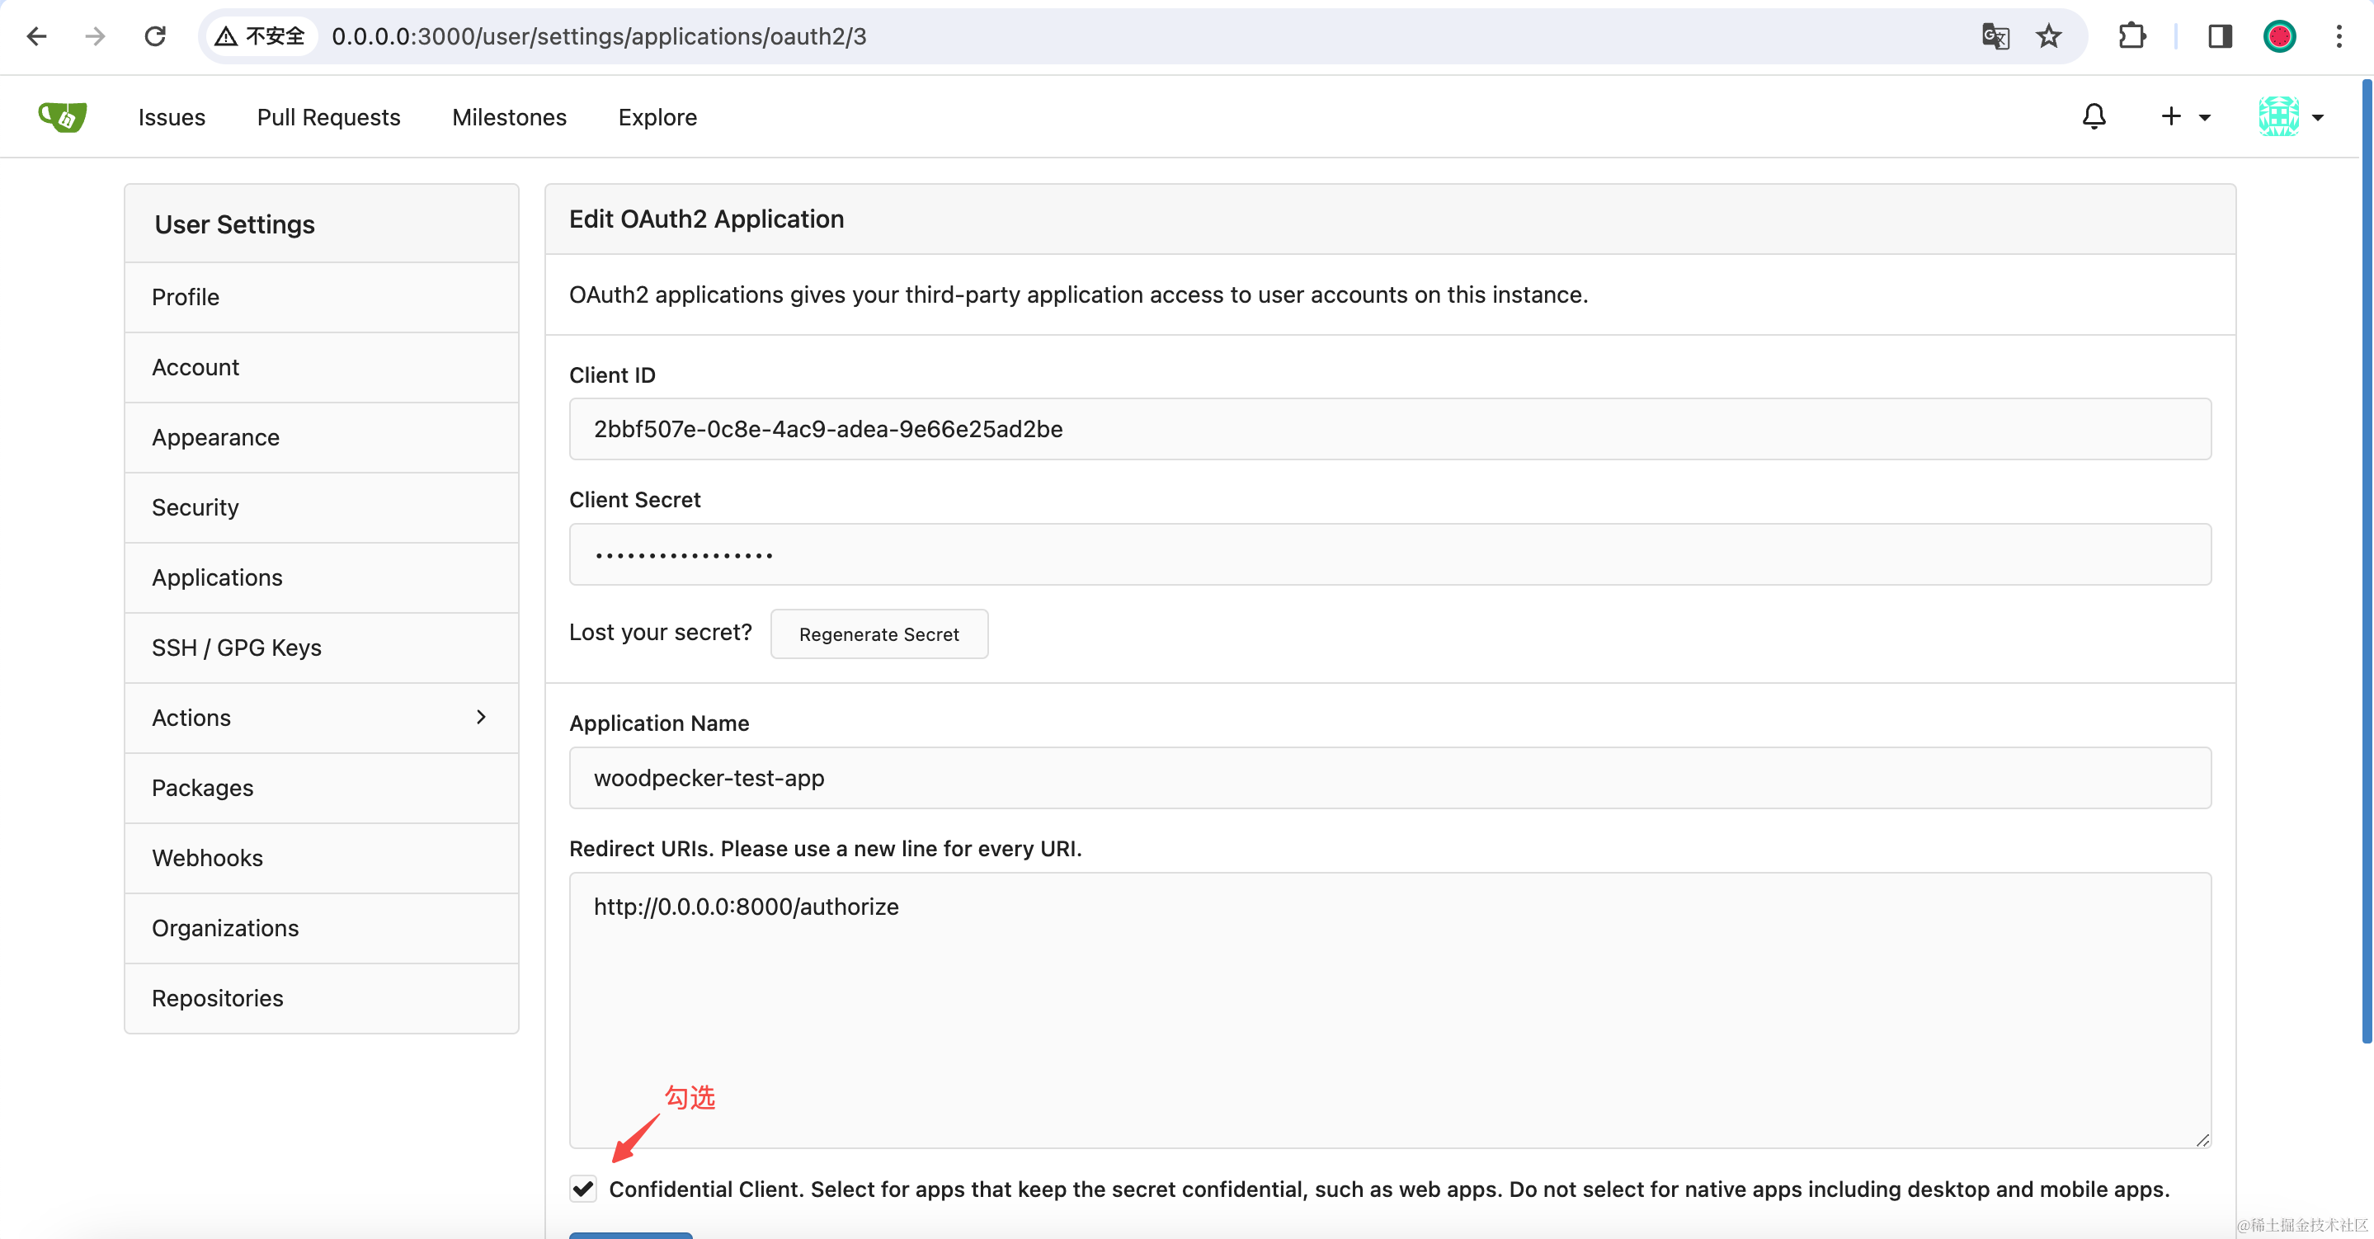Click the create new item plus icon

pyautogui.click(x=2173, y=116)
